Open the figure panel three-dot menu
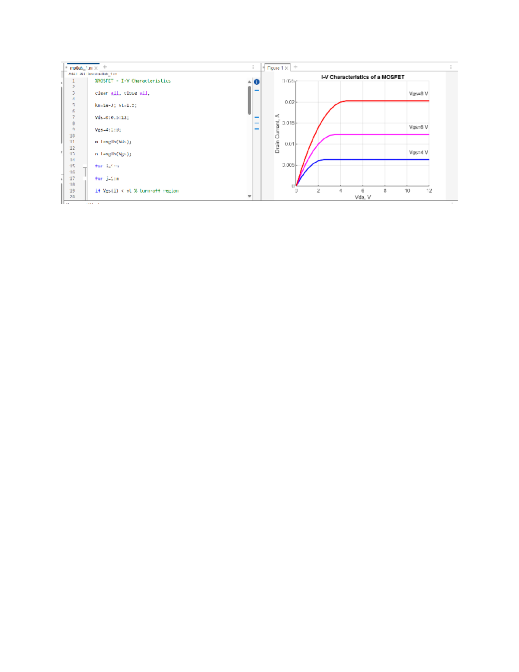 point(451,67)
